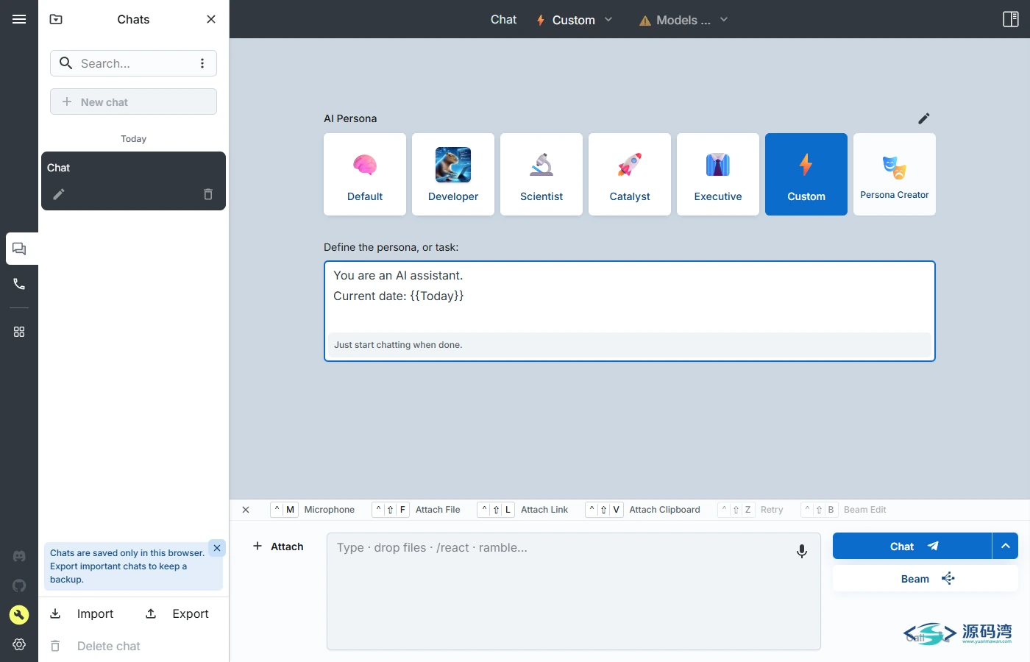Select the Custom persona card
Screen dimensions: 1030x662
click(806, 174)
